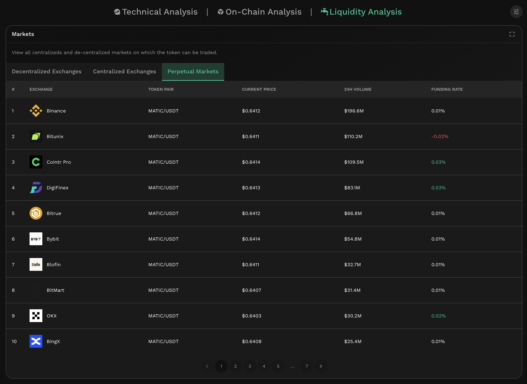Click the OKX exchange logo

(36, 316)
